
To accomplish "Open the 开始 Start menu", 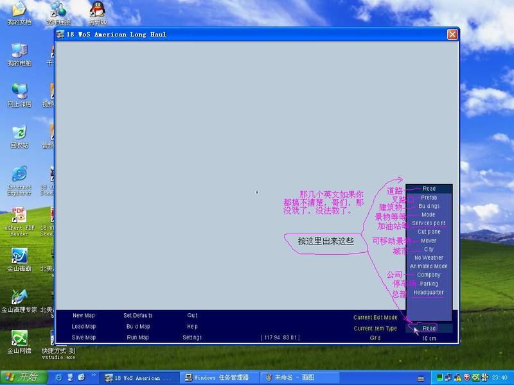I will 24,377.
